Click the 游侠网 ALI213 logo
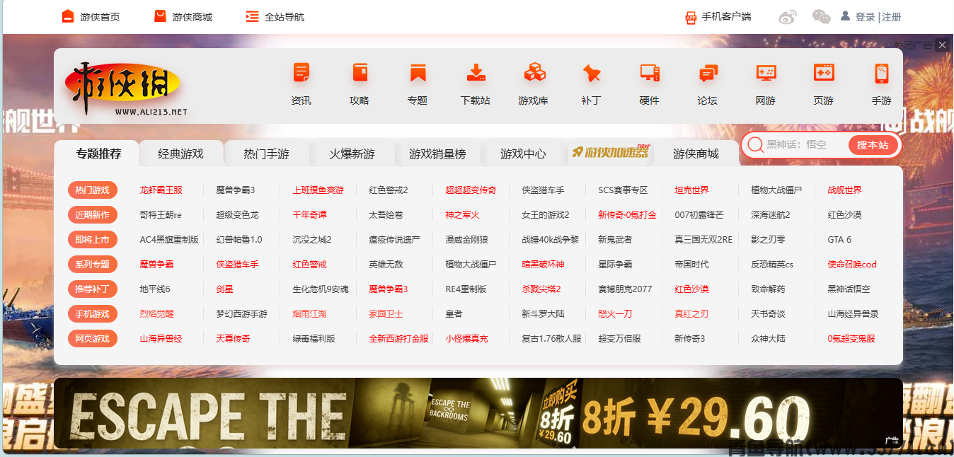The width and height of the screenshot is (954, 457). [x=126, y=90]
